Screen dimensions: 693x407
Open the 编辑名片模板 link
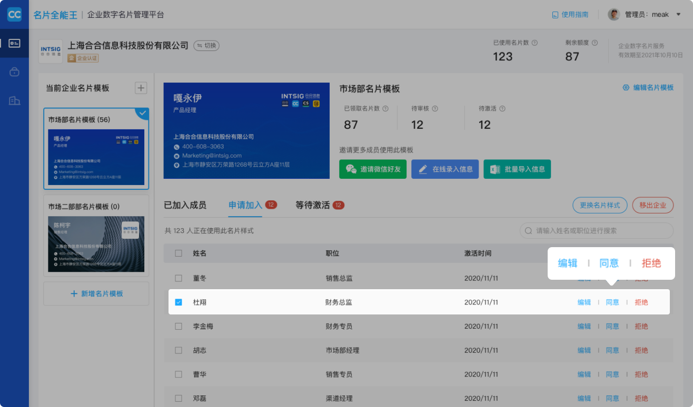tap(653, 88)
